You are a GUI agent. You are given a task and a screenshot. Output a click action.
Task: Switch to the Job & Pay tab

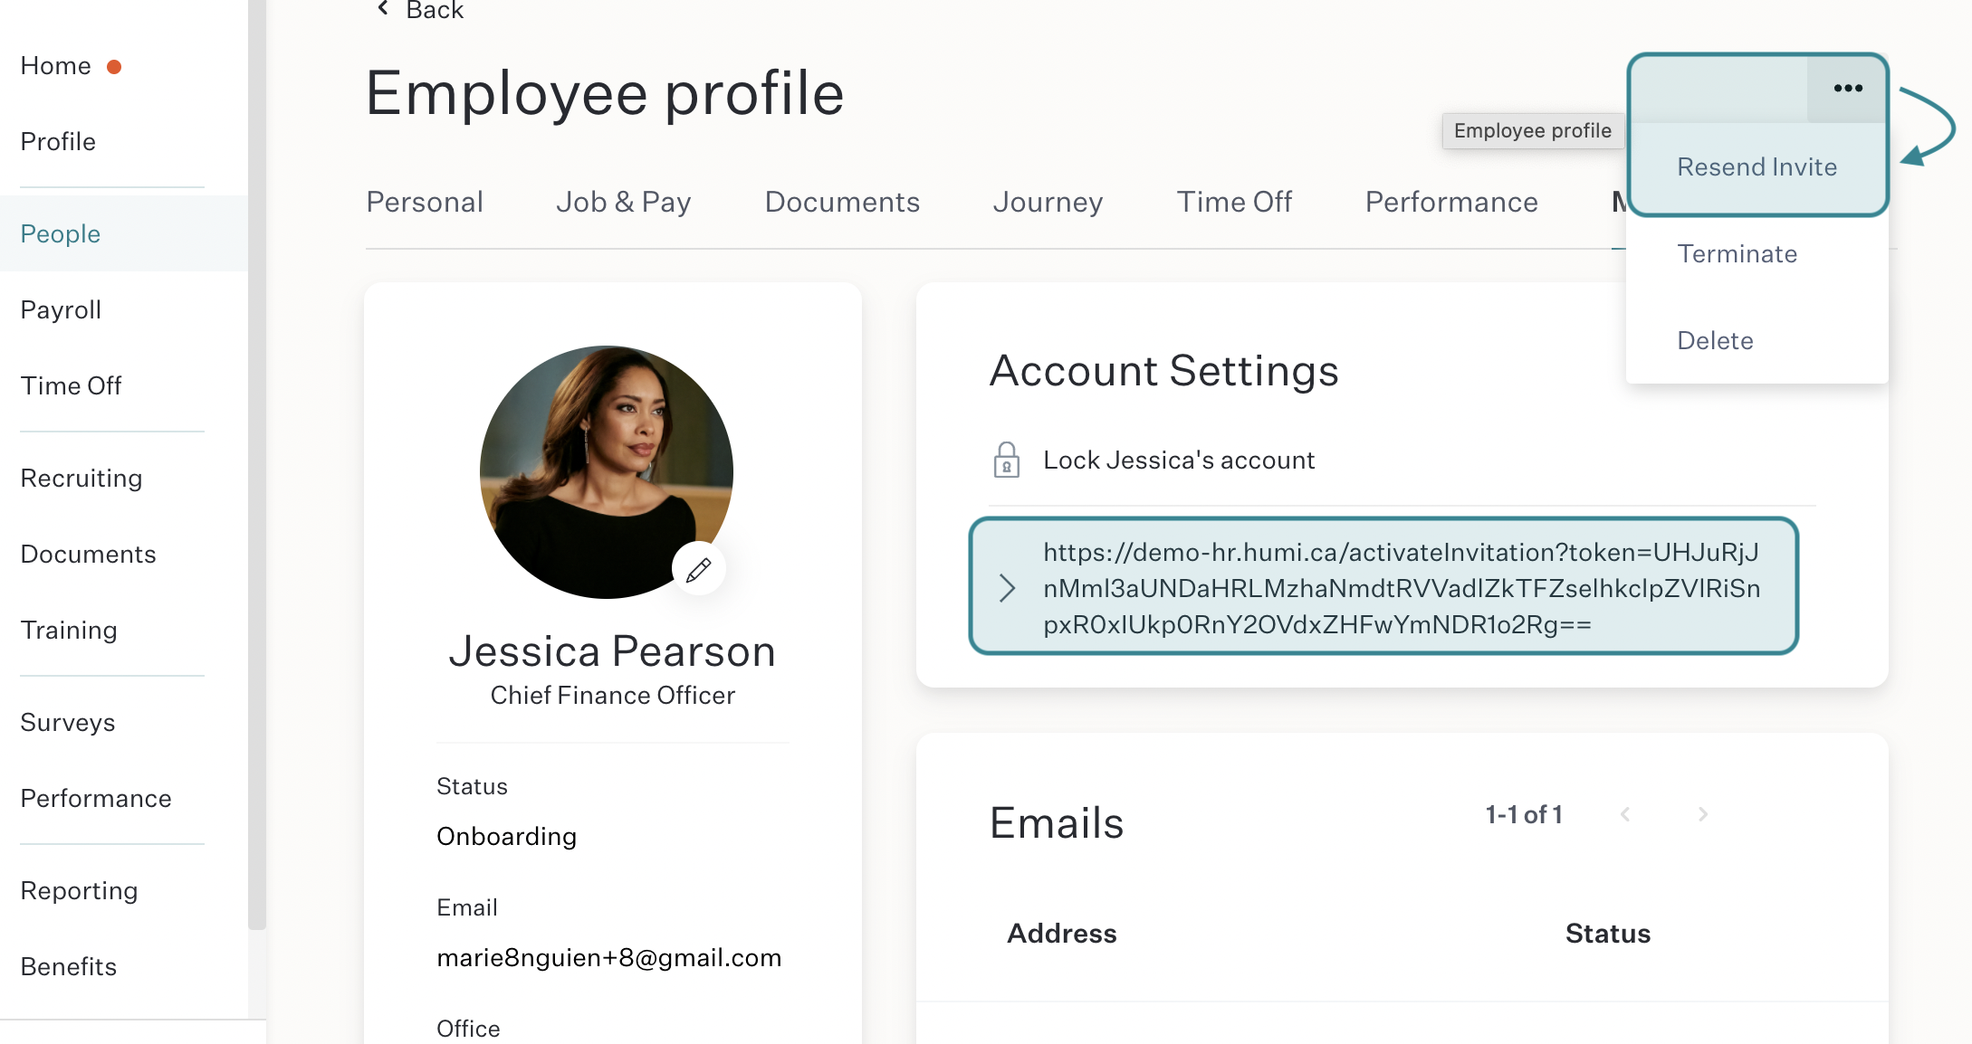click(623, 202)
